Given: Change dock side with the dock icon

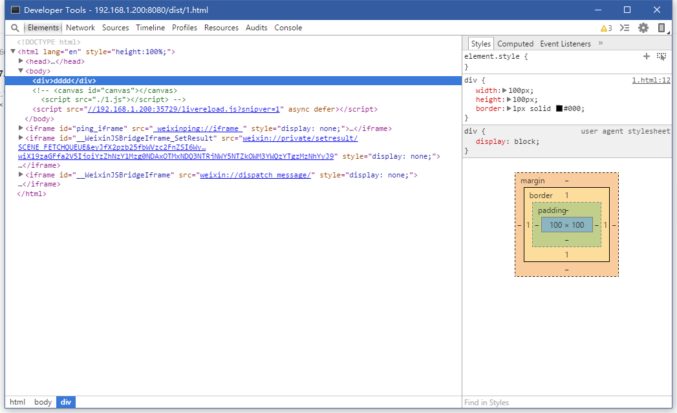Looking at the screenshot, I should (661, 28).
